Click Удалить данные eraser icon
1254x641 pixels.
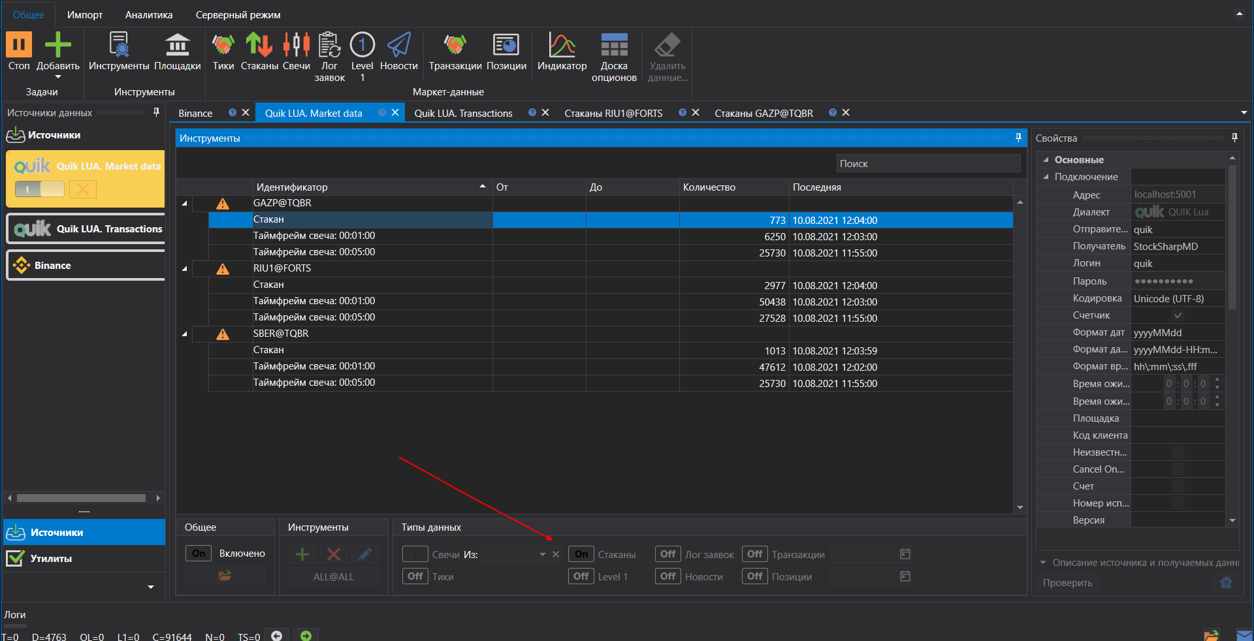coord(667,45)
